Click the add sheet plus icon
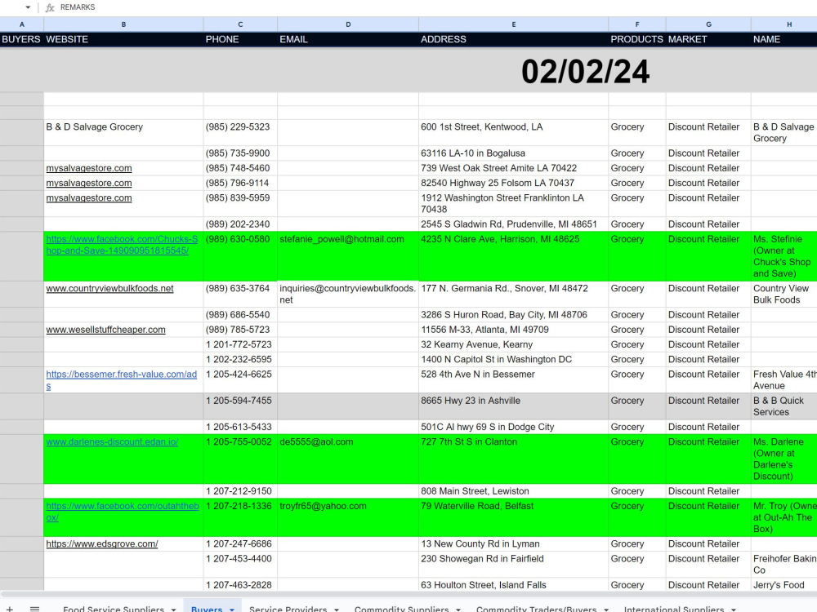Image resolution: width=817 pixels, height=612 pixels. pos(9,609)
